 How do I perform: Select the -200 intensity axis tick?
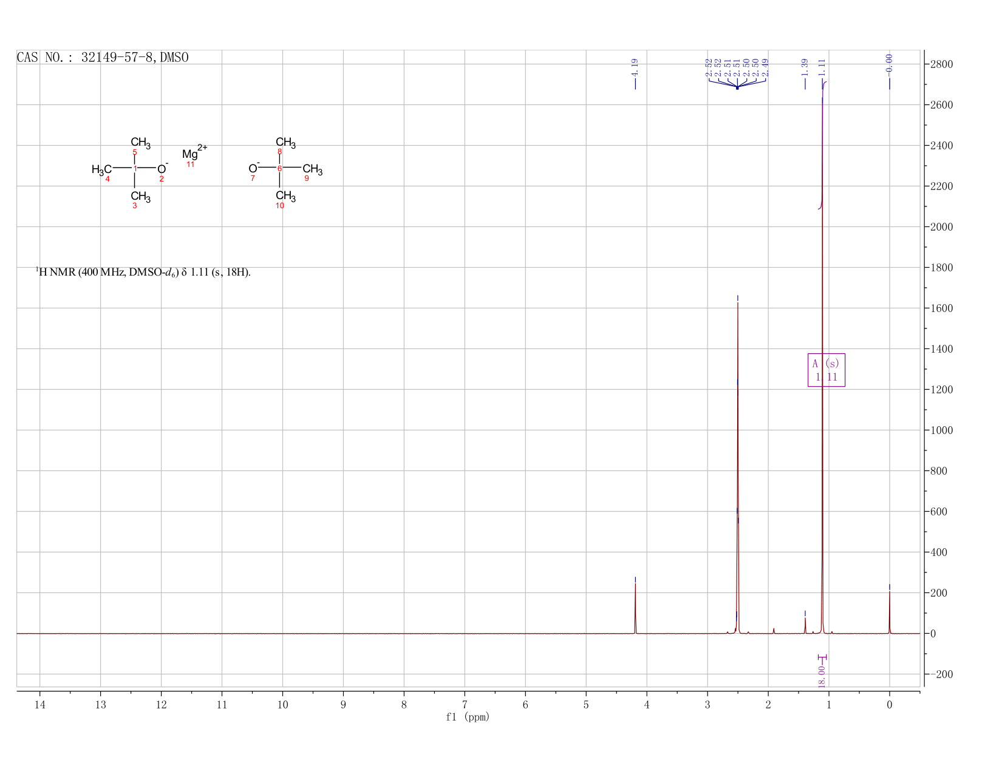941,674
